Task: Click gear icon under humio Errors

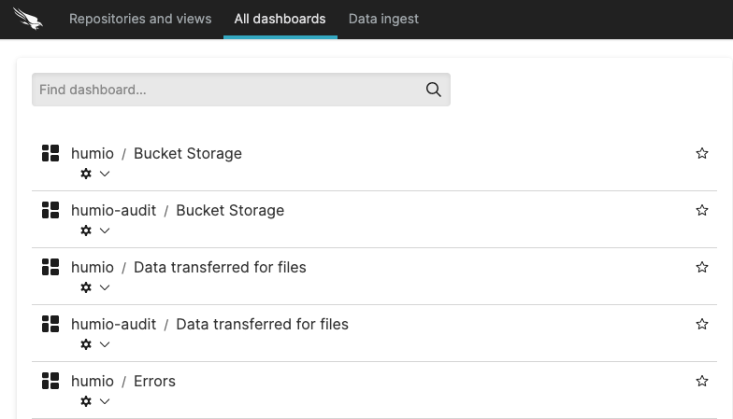Action: pos(86,401)
